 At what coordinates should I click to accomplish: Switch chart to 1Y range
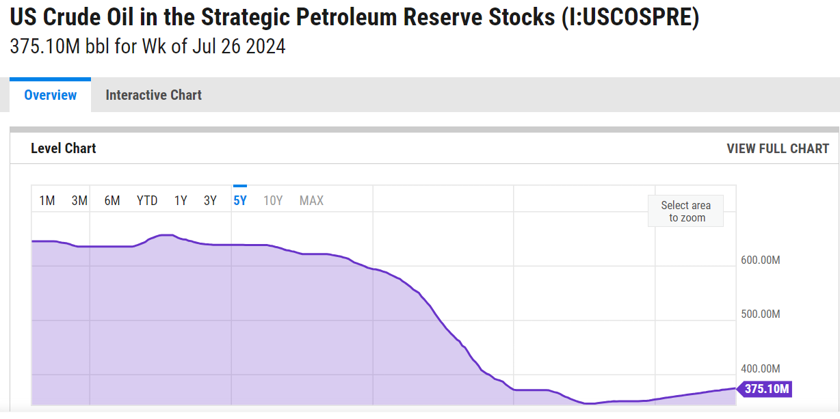181,200
